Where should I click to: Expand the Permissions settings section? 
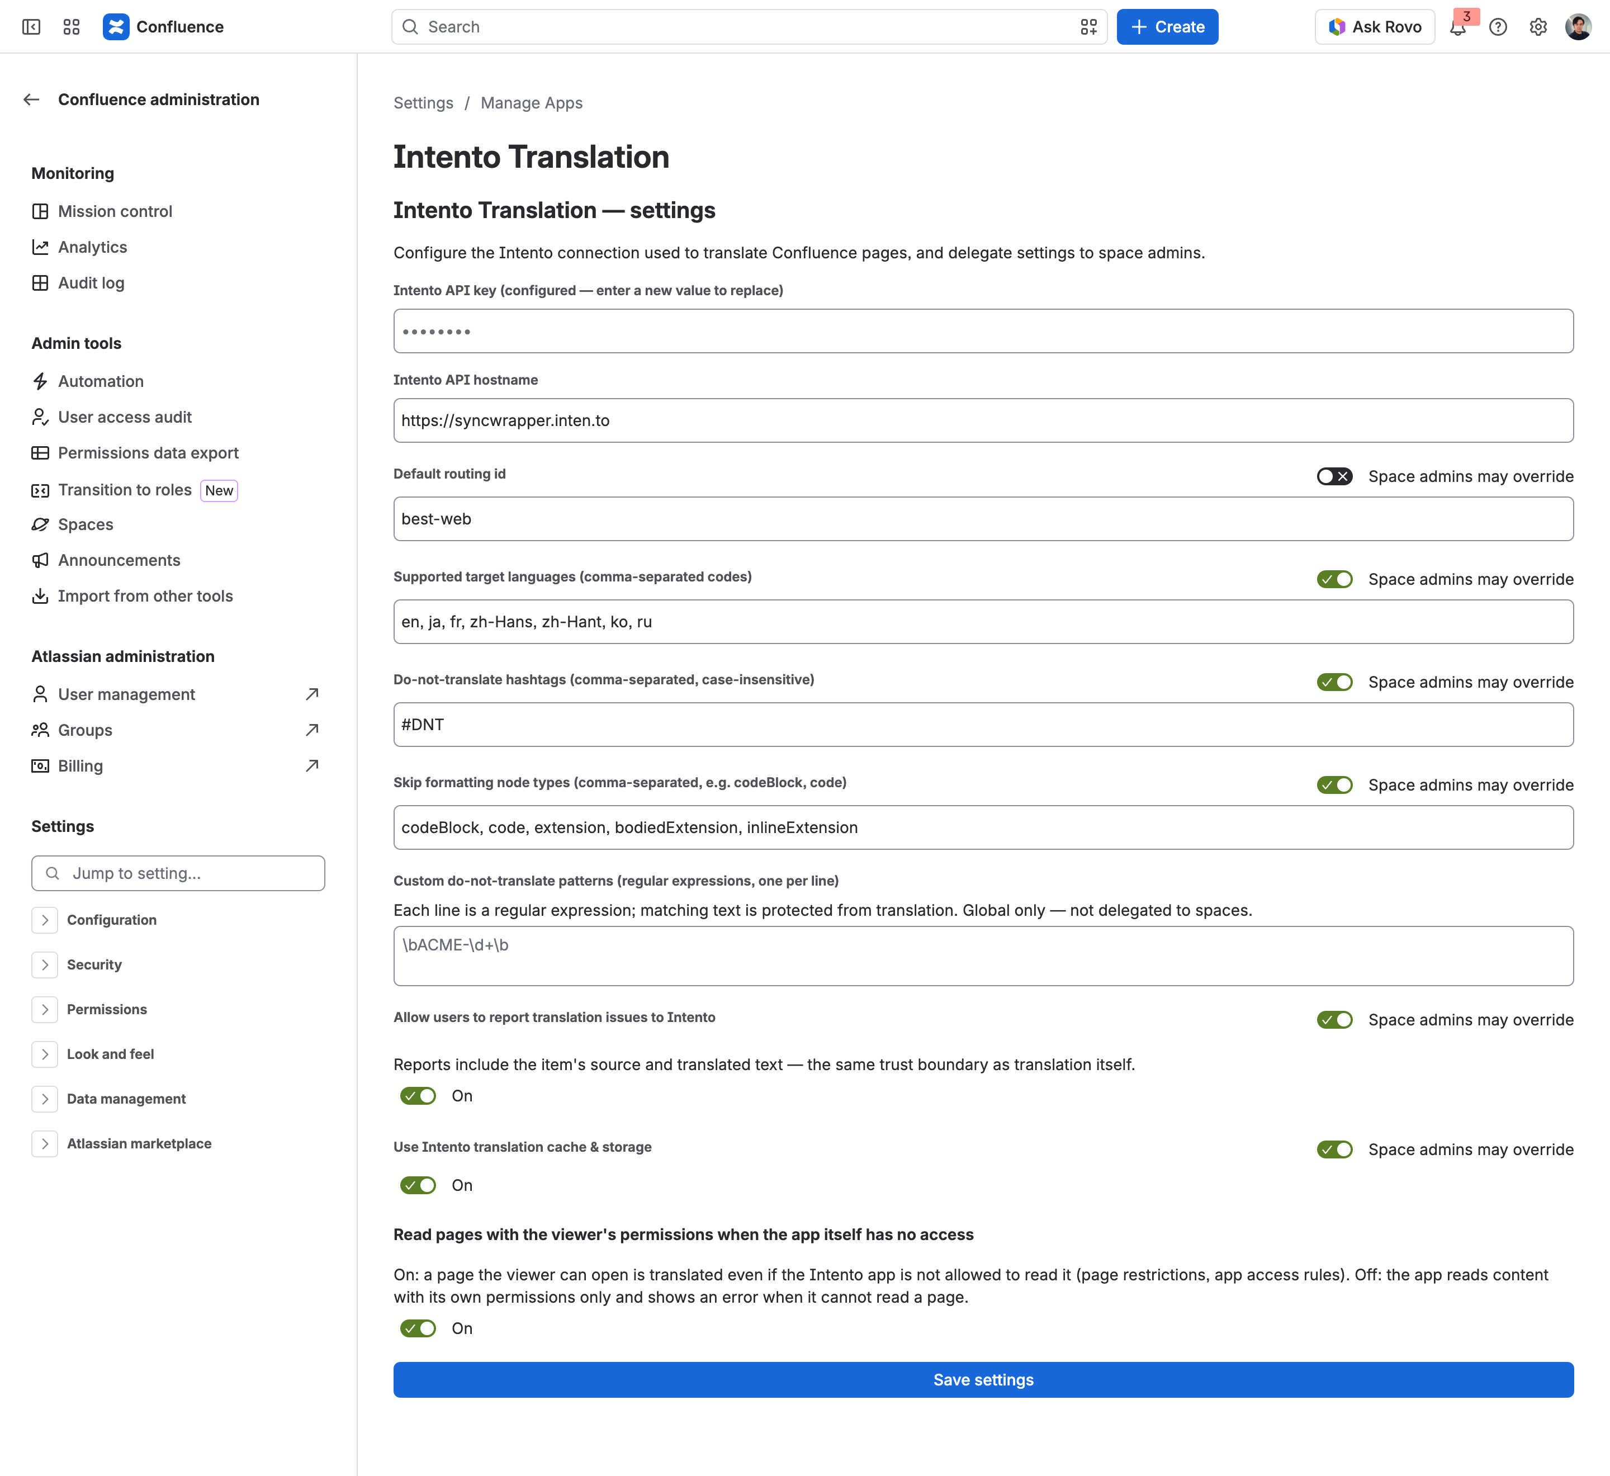coord(45,1010)
